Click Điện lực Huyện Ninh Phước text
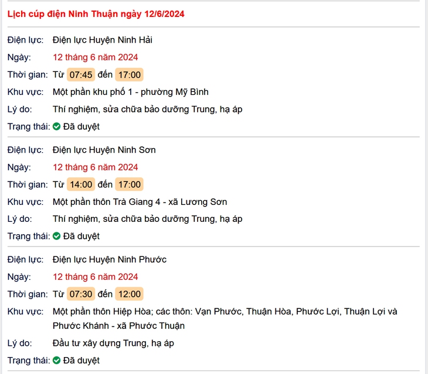This screenshot has height=374, width=428. click(x=110, y=260)
